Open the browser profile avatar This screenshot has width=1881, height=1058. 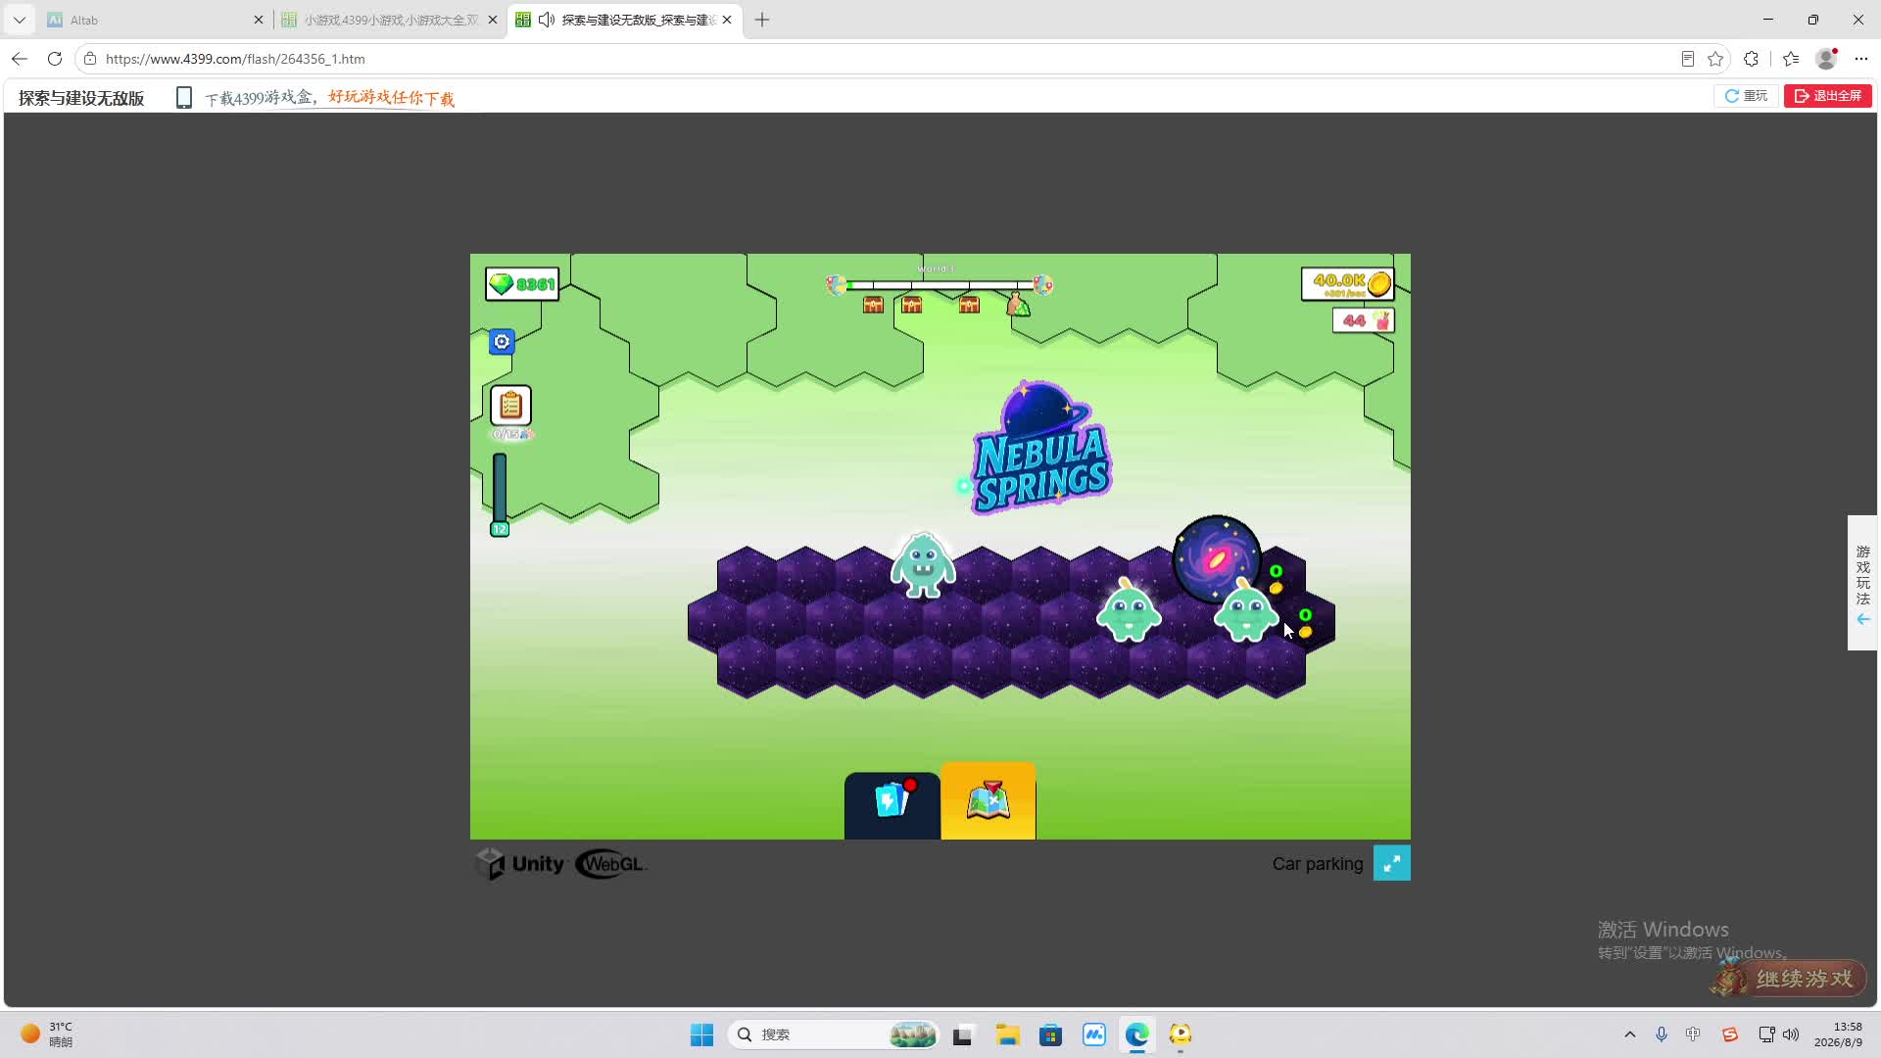pos(1826,59)
